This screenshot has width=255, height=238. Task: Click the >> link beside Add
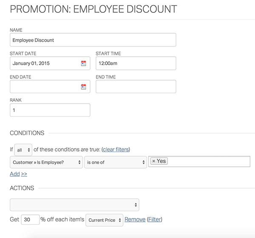[24, 174]
